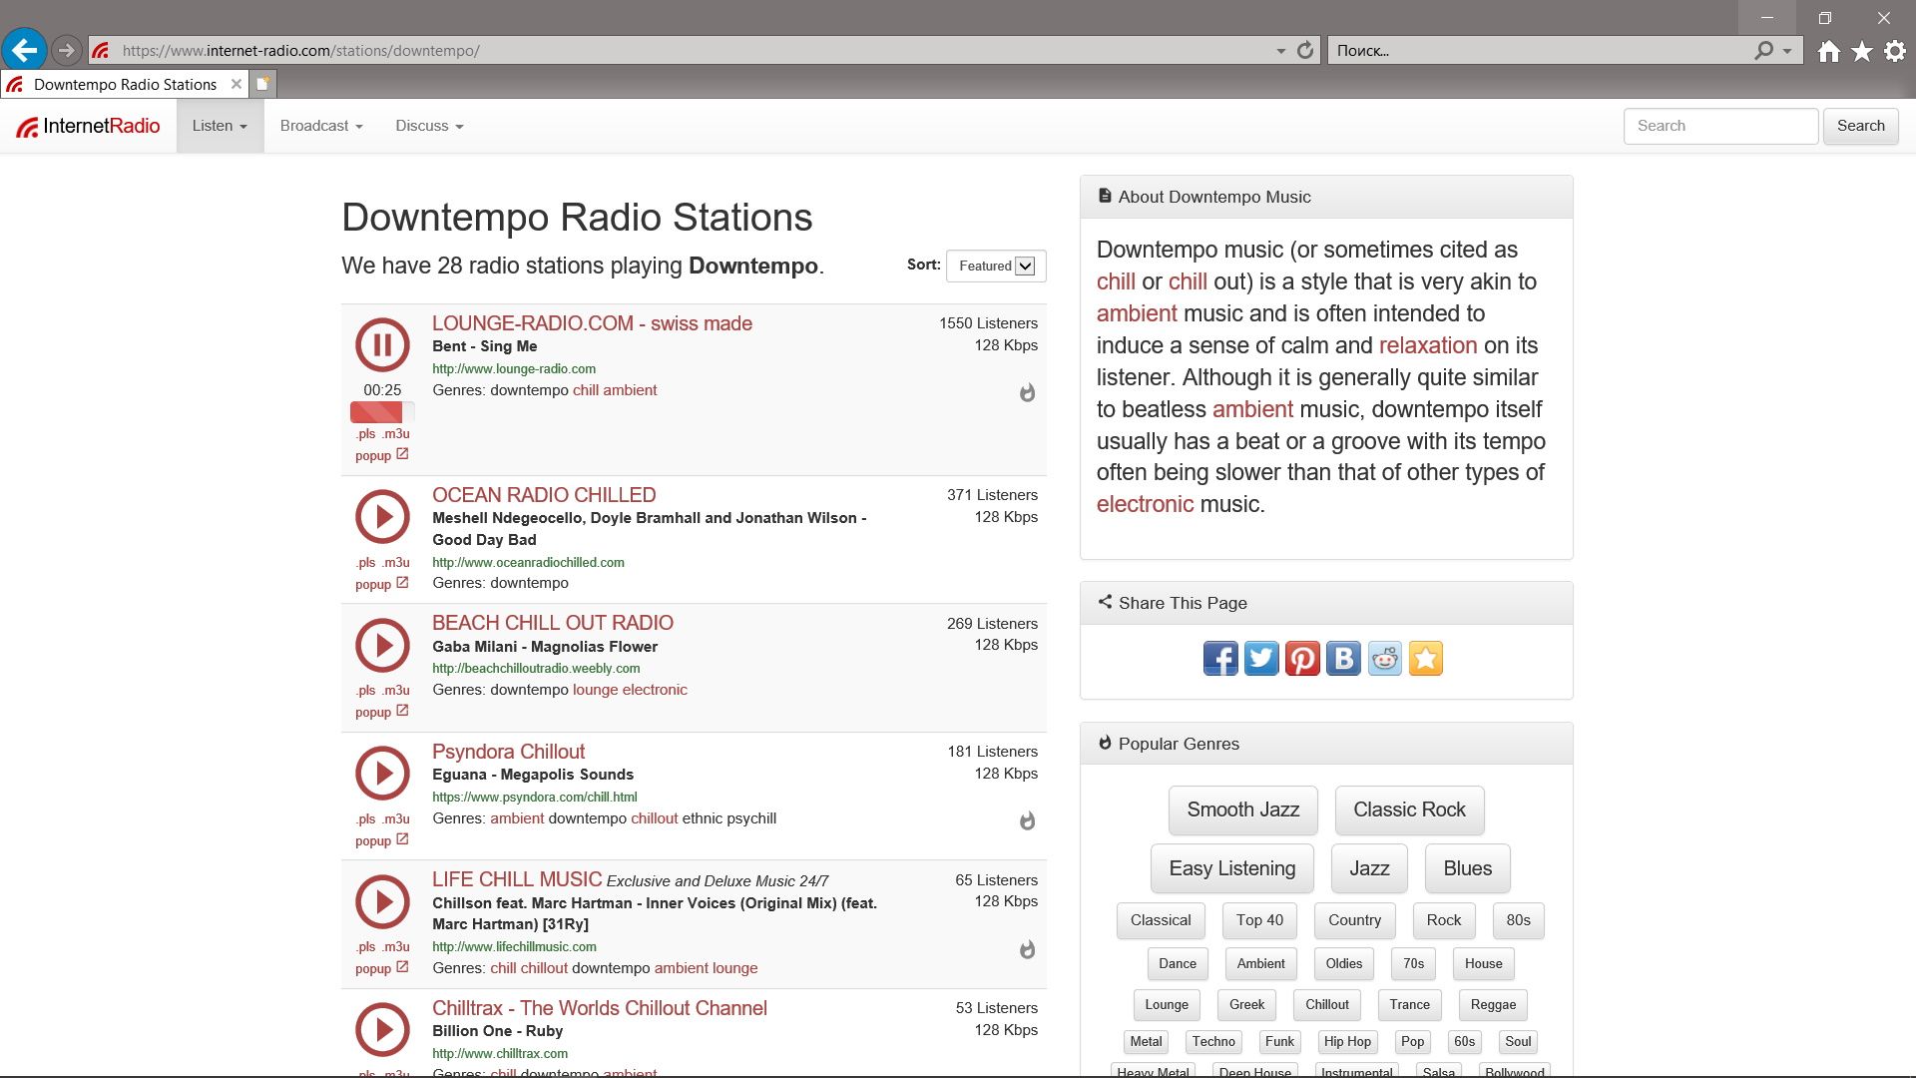Expand the Broadcast navigation menu
The height and width of the screenshot is (1078, 1916).
321,125
